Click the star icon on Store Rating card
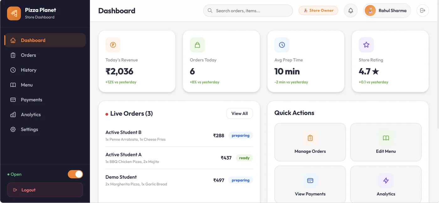Image resolution: width=439 pixels, height=203 pixels. pyautogui.click(x=366, y=45)
